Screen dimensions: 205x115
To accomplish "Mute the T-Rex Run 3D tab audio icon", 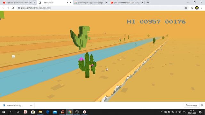I will [x=68, y=3].
